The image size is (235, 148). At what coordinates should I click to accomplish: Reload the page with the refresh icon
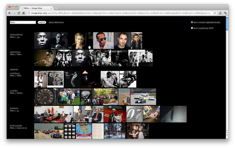(x=19, y=13)
